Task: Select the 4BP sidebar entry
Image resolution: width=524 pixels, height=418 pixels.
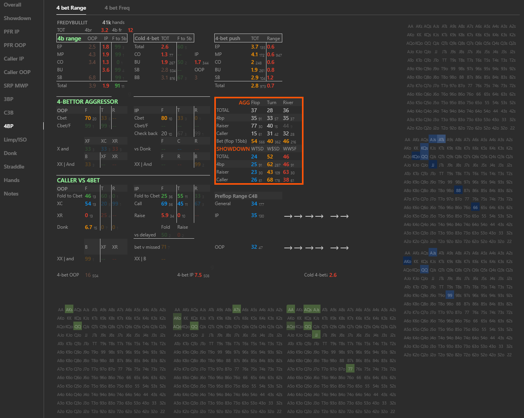Action: point(8,126)
